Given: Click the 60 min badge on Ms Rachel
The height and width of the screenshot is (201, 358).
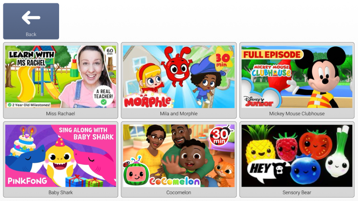Looking at the screenshot, I should (110, 51).
